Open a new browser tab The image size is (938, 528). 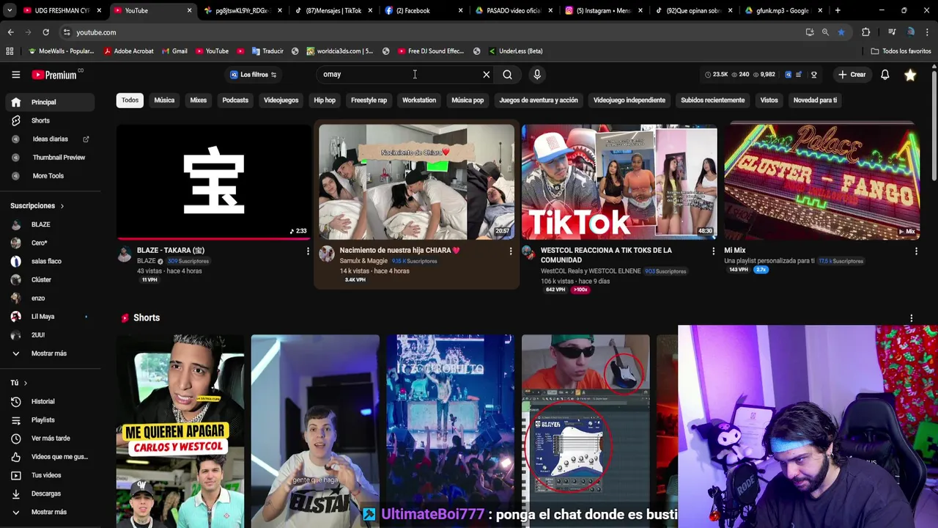click(838, 10)
